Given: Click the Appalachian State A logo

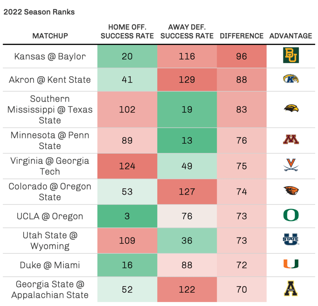Looking at the screenshot, I should 291,289.
